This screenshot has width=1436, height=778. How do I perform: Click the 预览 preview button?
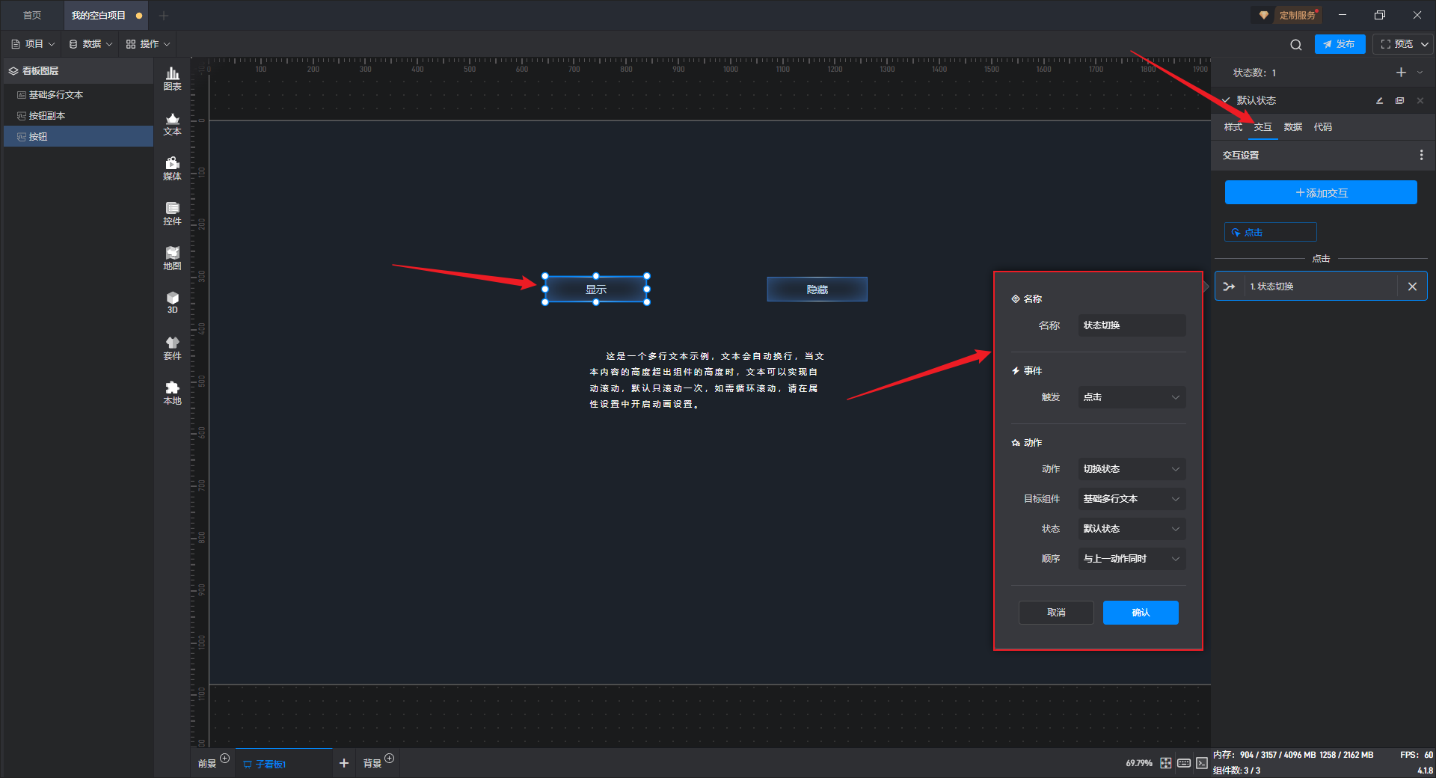[1396, 44]
